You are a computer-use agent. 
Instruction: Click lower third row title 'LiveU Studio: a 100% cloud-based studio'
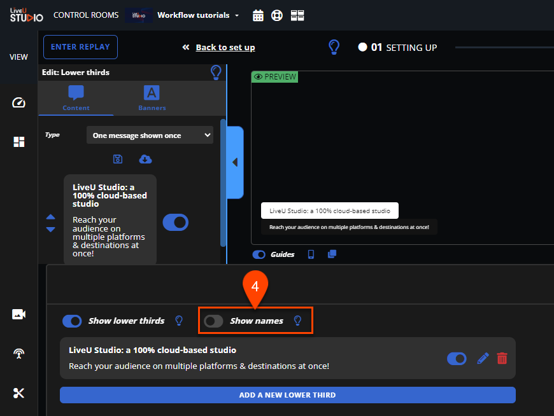tap(153, 350)
